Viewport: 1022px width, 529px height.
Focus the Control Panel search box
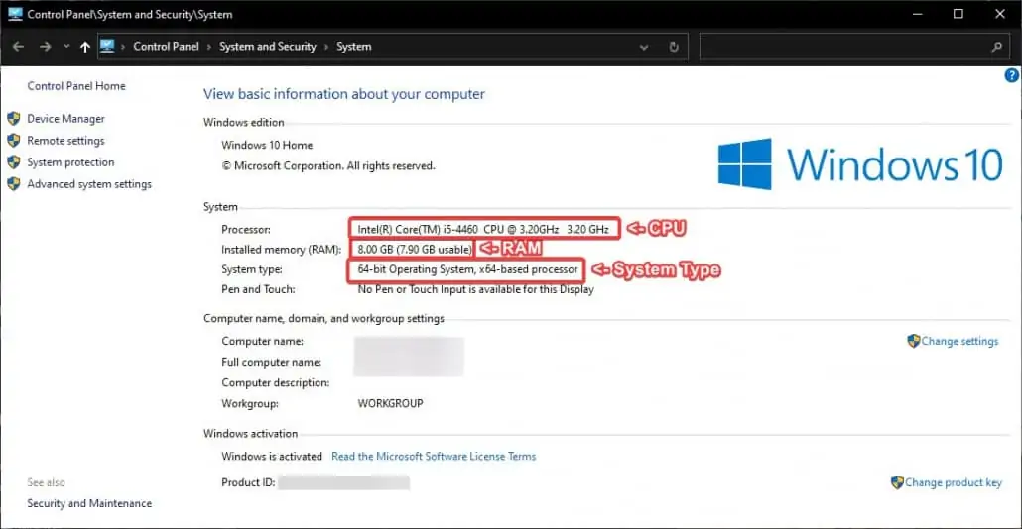[844, 47]
